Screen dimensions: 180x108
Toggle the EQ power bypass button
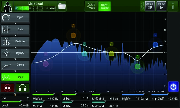[x=173, y=87]
